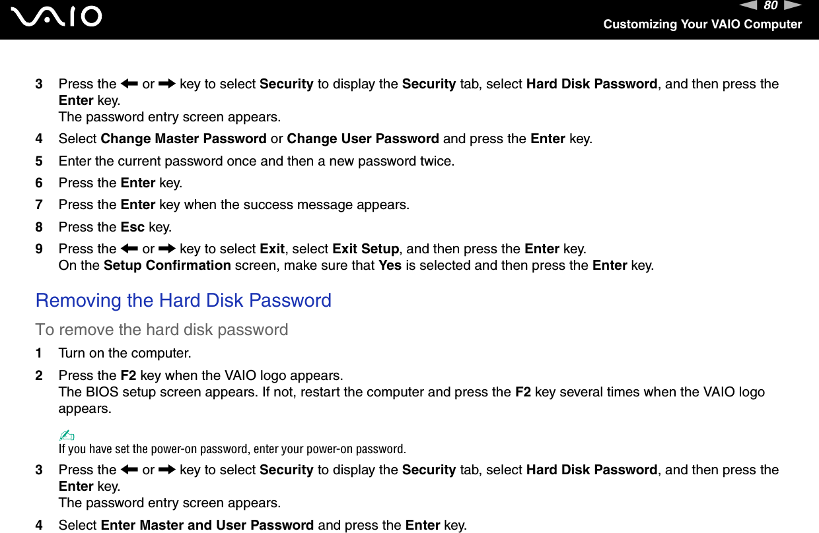
Task: Click the bold Esc key text
Action: (133, 228)
